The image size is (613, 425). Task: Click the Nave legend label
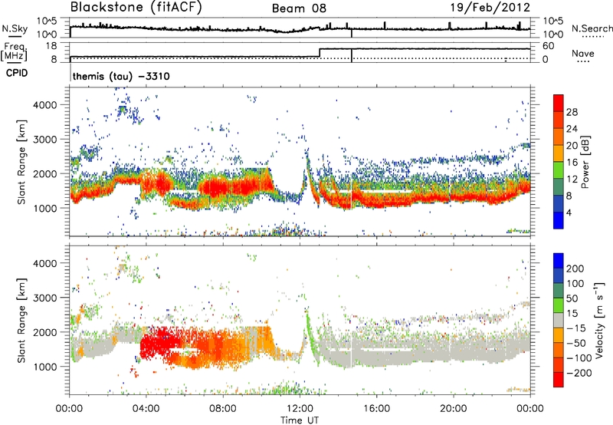click(583, 53)
